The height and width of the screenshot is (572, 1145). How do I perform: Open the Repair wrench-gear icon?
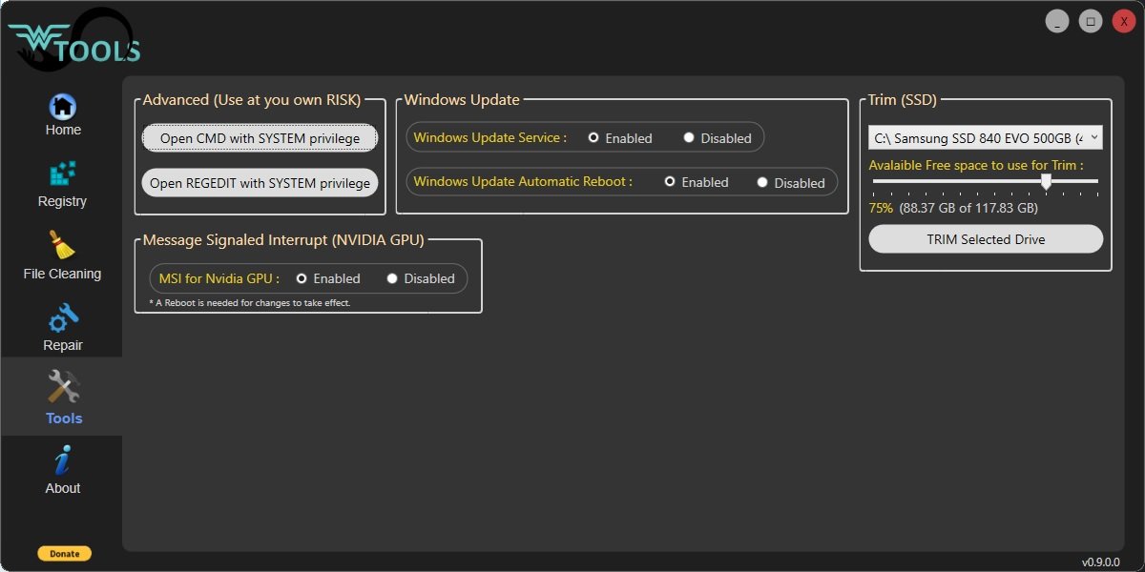[63, 319]
